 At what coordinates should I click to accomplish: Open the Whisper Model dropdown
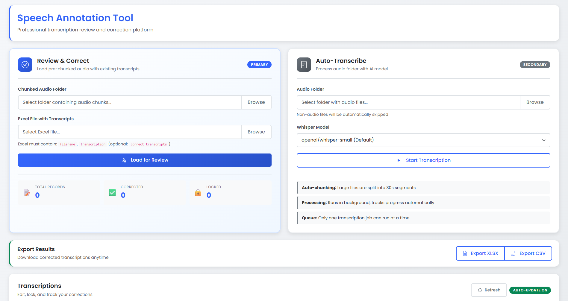click(423, 140)
